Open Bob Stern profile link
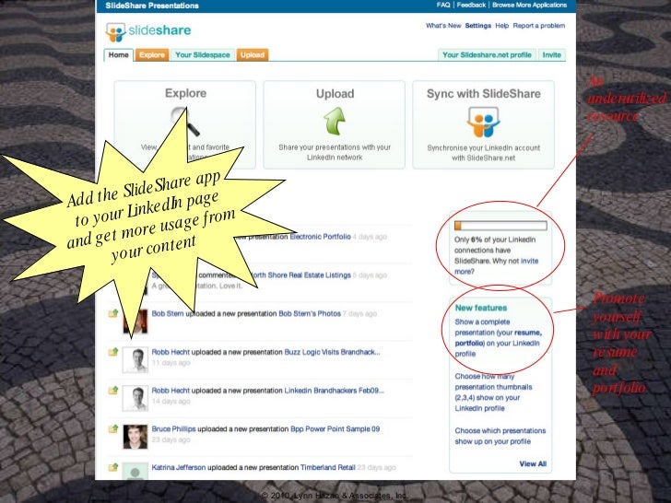This screenshot has height=503, width=671. pyautogui.click(x=168, y=313)
